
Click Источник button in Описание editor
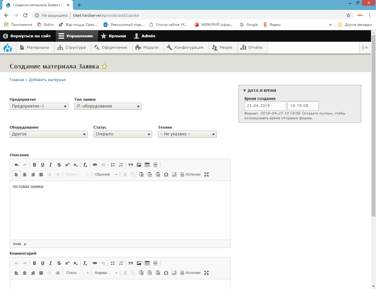[191, 174]
